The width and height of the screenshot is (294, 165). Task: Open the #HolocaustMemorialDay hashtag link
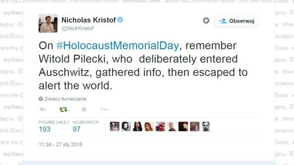118,46
